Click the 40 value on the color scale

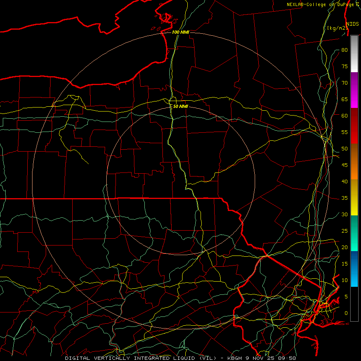click(345, 182)
